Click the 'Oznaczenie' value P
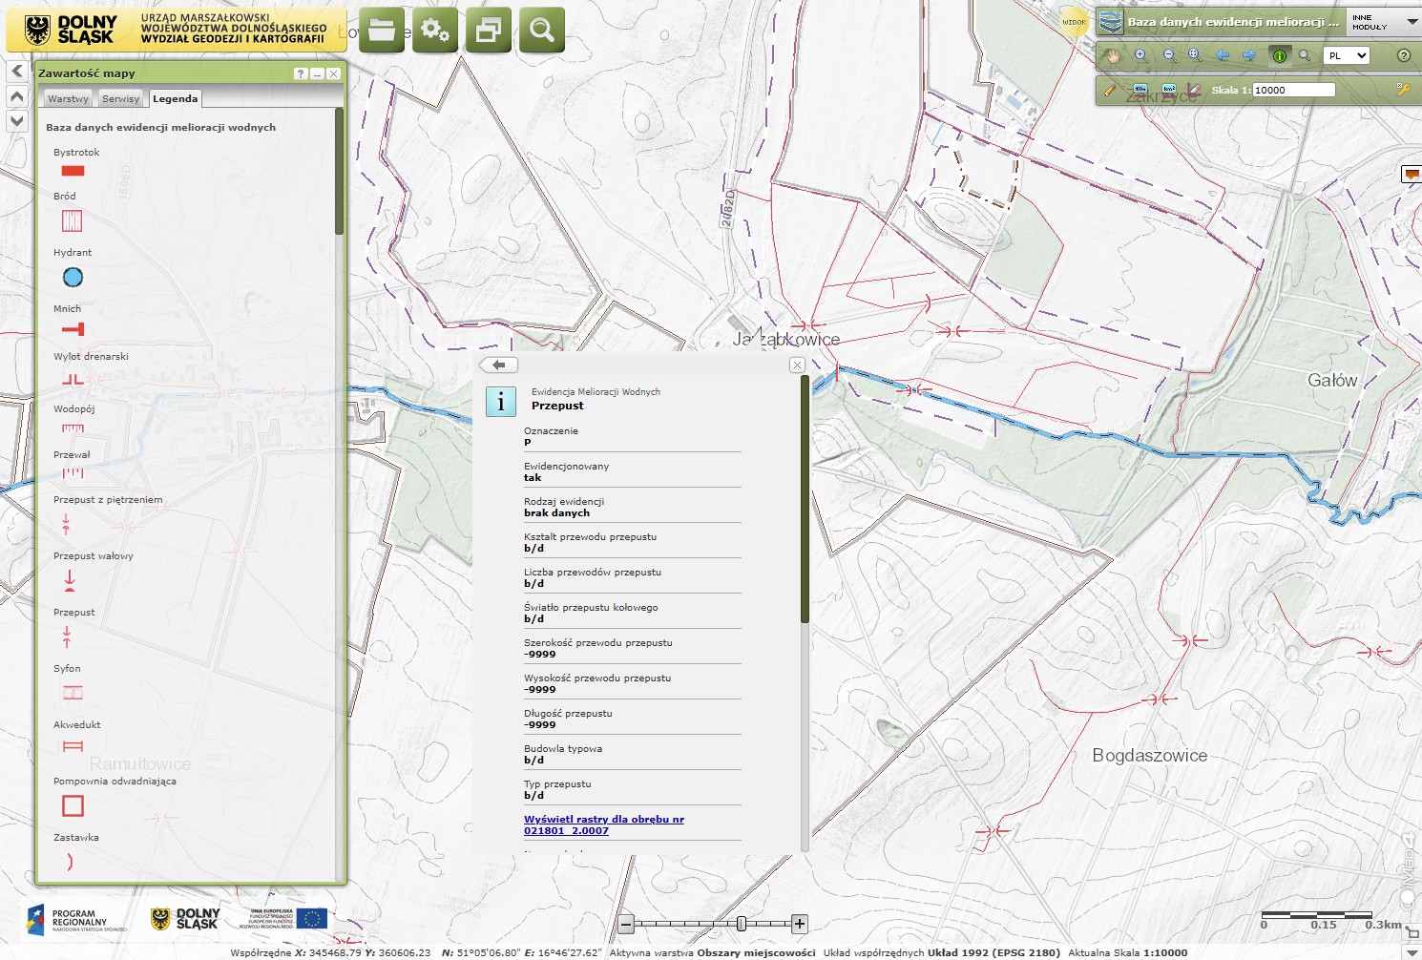The width and height of the screenshot is (1422, 960). point(527,442)
